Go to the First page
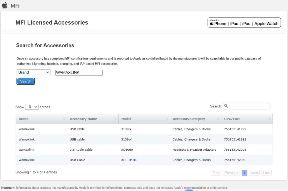The width and height of the screenshot is (288, 191). click(x=216, y=173)
